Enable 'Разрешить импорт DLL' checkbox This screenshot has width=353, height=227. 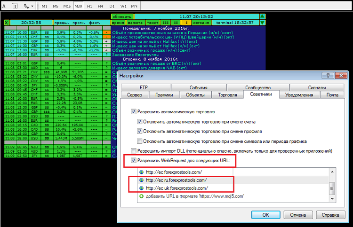[134, 151]
